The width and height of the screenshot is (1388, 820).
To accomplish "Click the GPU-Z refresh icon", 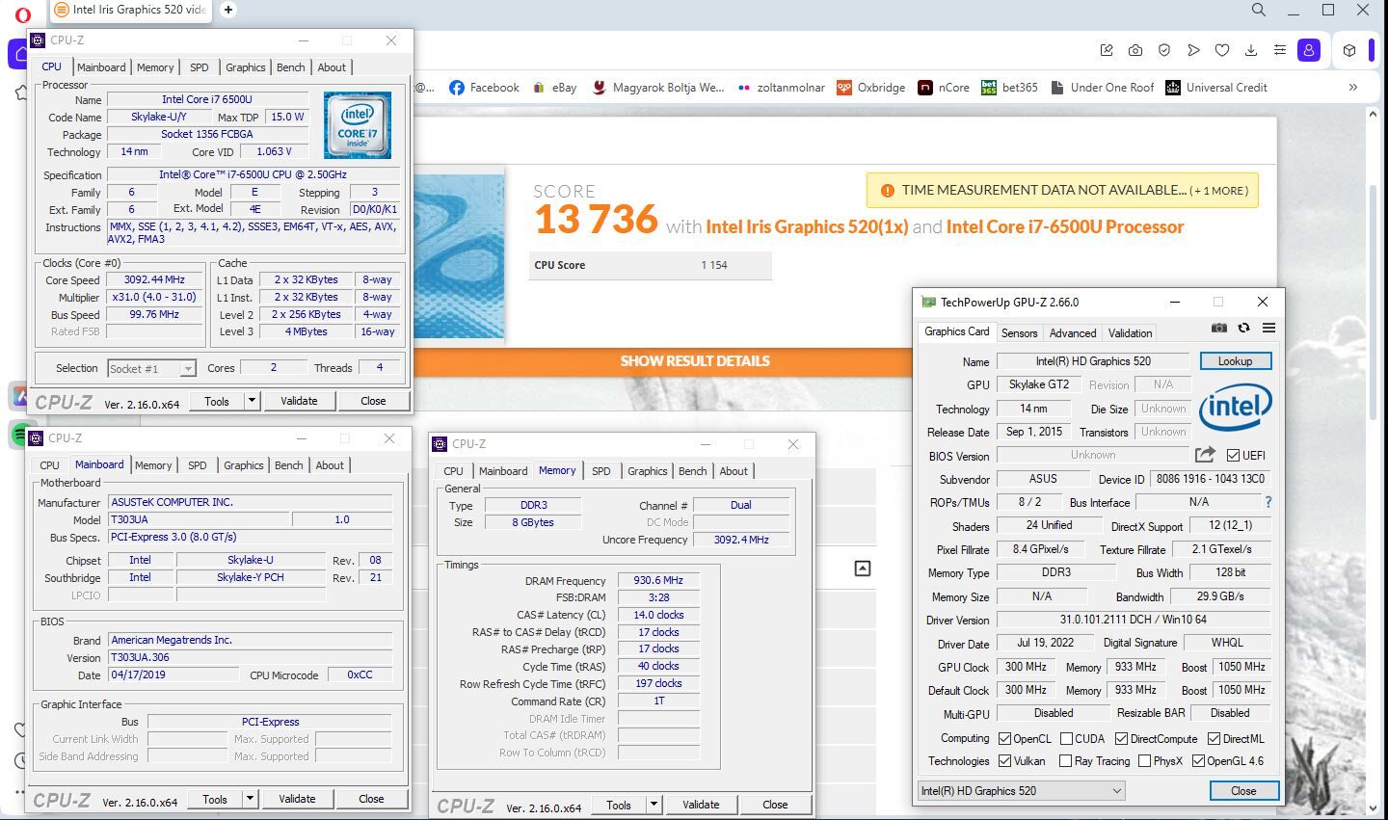I will 1243,328.
